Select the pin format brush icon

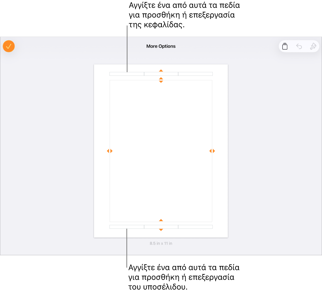click(x=313, y=46)
